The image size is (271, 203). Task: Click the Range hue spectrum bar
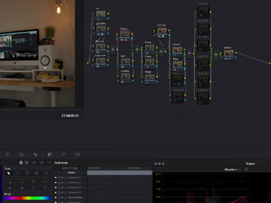tap(28, 198)
